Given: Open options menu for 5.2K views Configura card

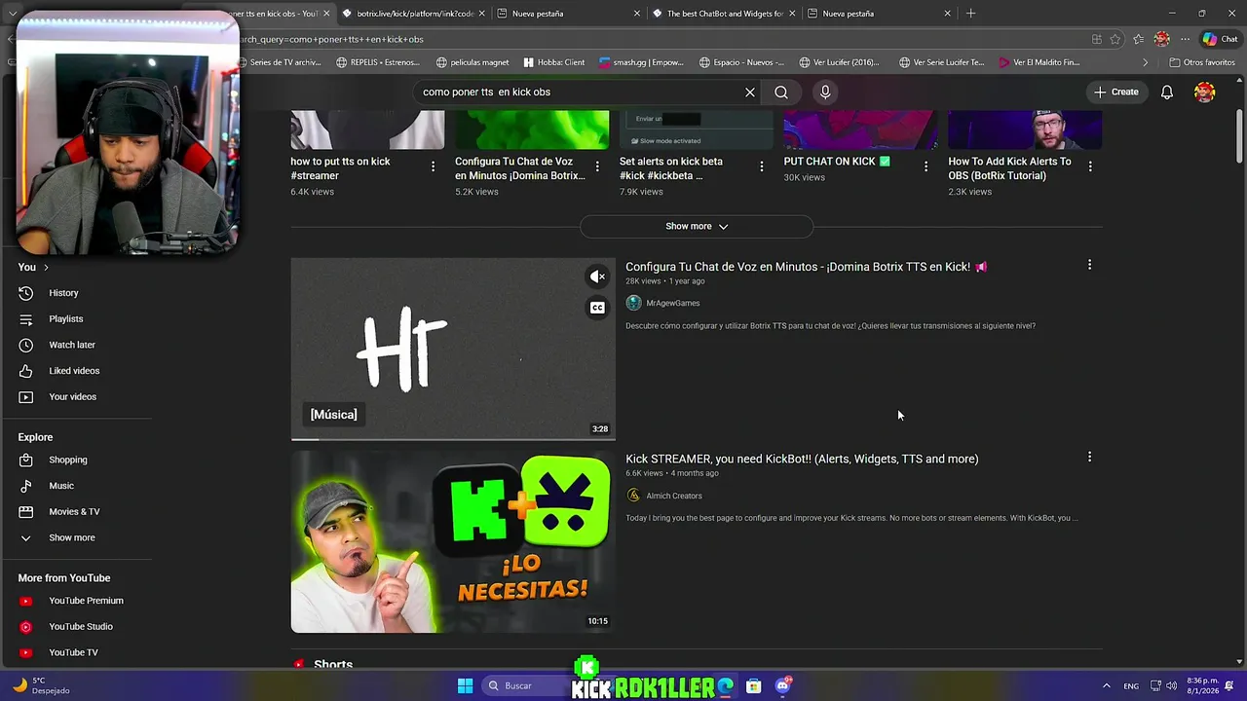Looking at the screenshot, I should (597, 166).
